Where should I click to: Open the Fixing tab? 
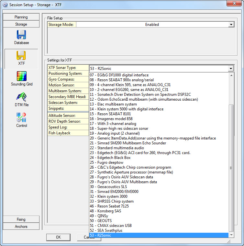click(x=21, y=219)
